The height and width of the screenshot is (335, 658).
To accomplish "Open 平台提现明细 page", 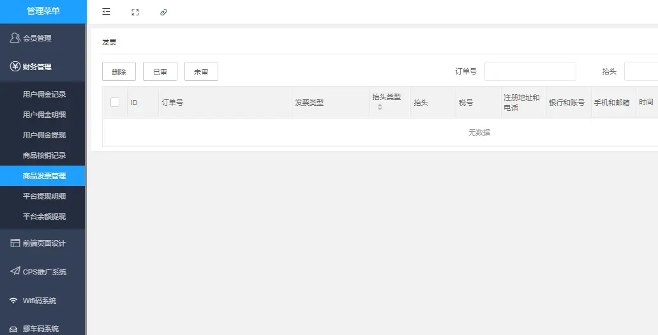I will tap(42, 196).
